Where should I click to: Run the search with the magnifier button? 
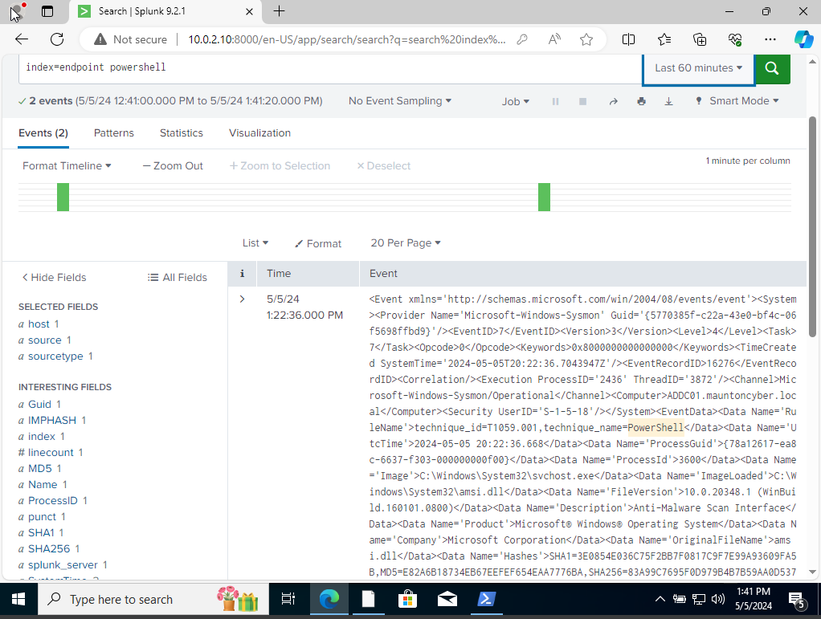click(771, 70)
